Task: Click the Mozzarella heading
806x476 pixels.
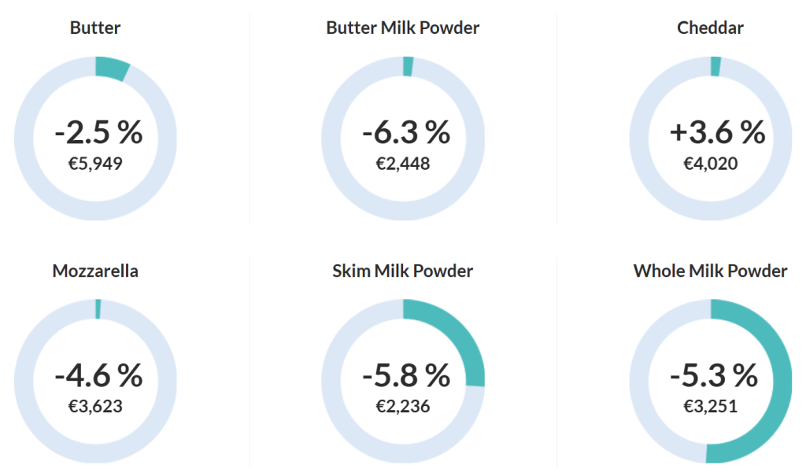Action: (x=95, y=271)
